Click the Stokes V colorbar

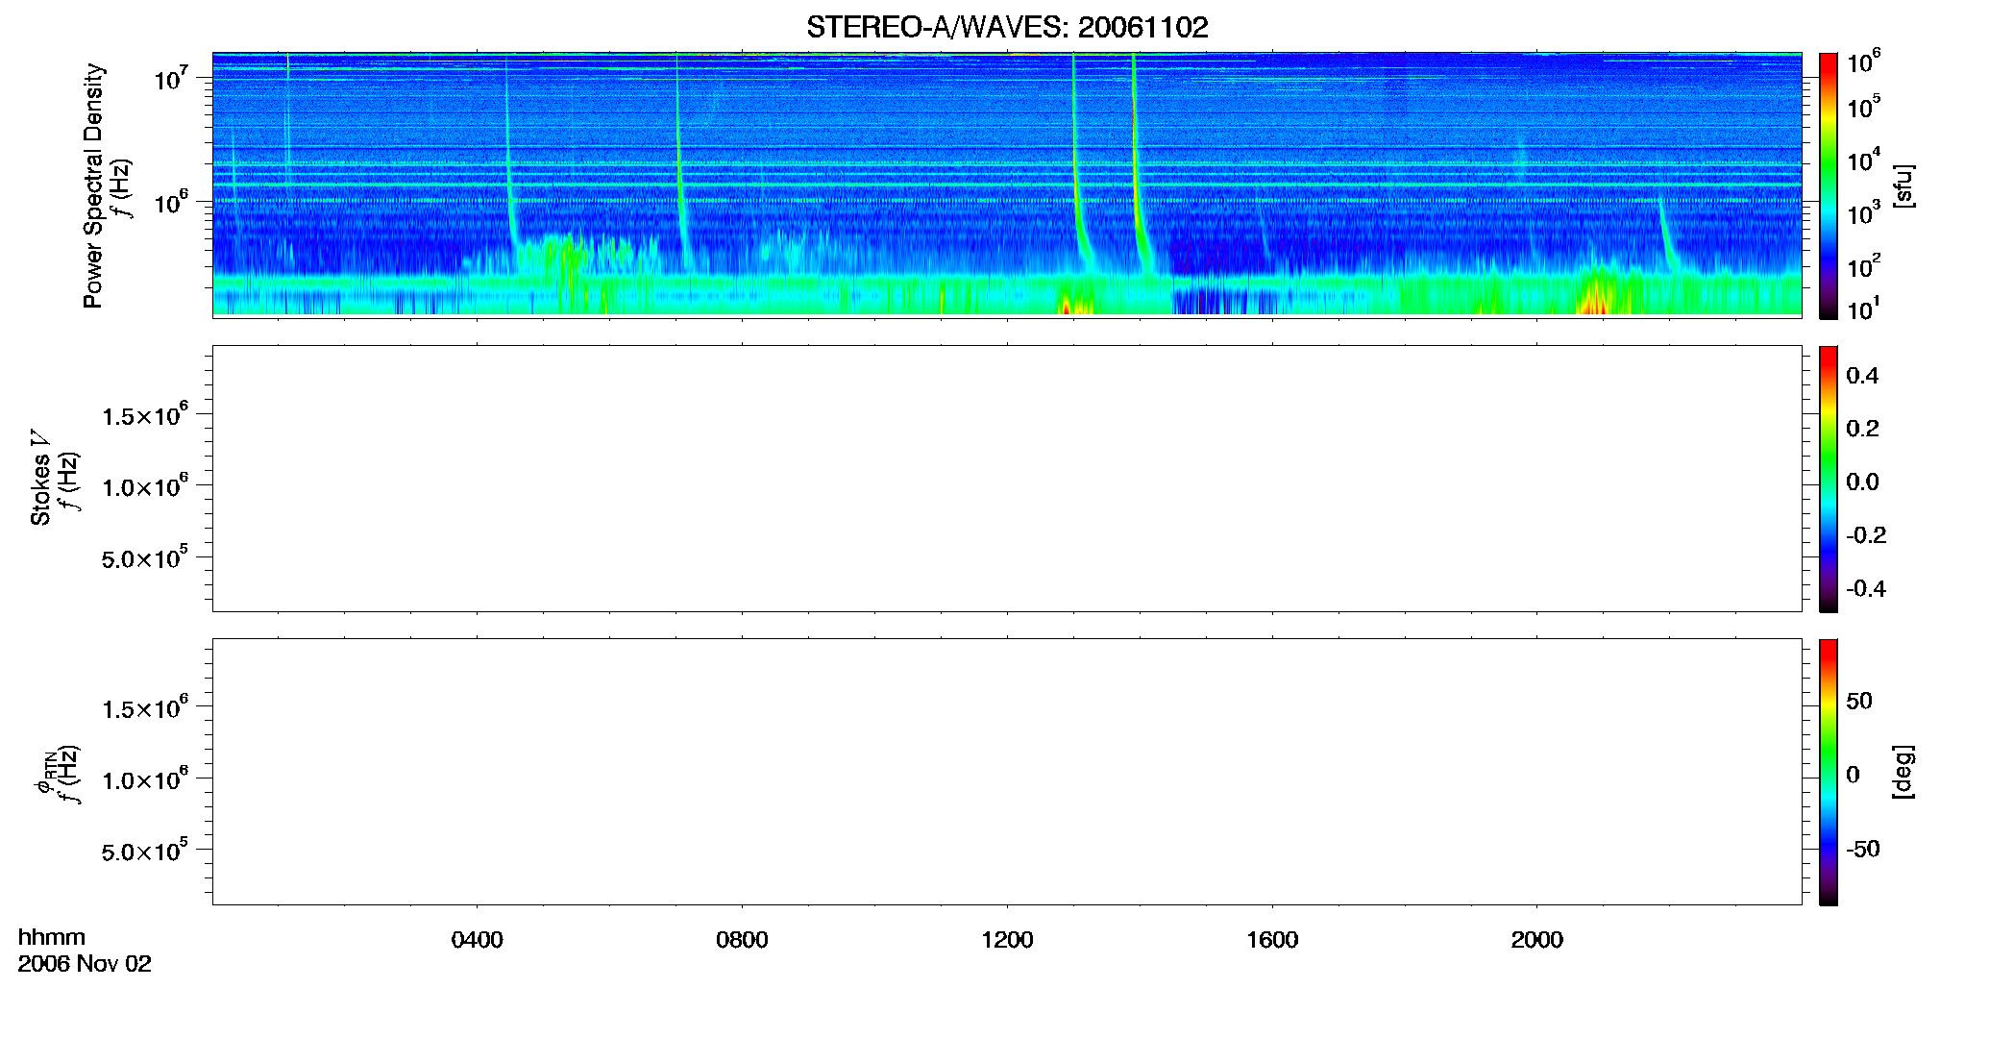point(1829,479)
